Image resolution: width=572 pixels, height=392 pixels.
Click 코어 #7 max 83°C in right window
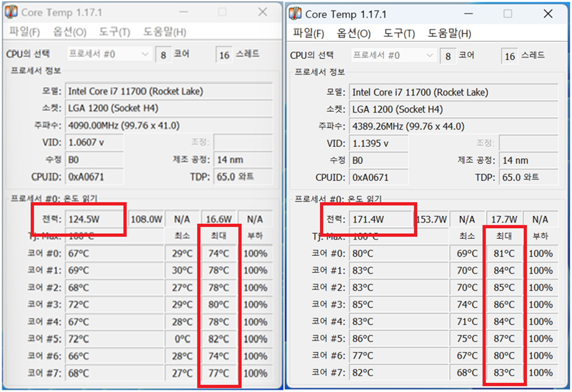coord(504,373)
